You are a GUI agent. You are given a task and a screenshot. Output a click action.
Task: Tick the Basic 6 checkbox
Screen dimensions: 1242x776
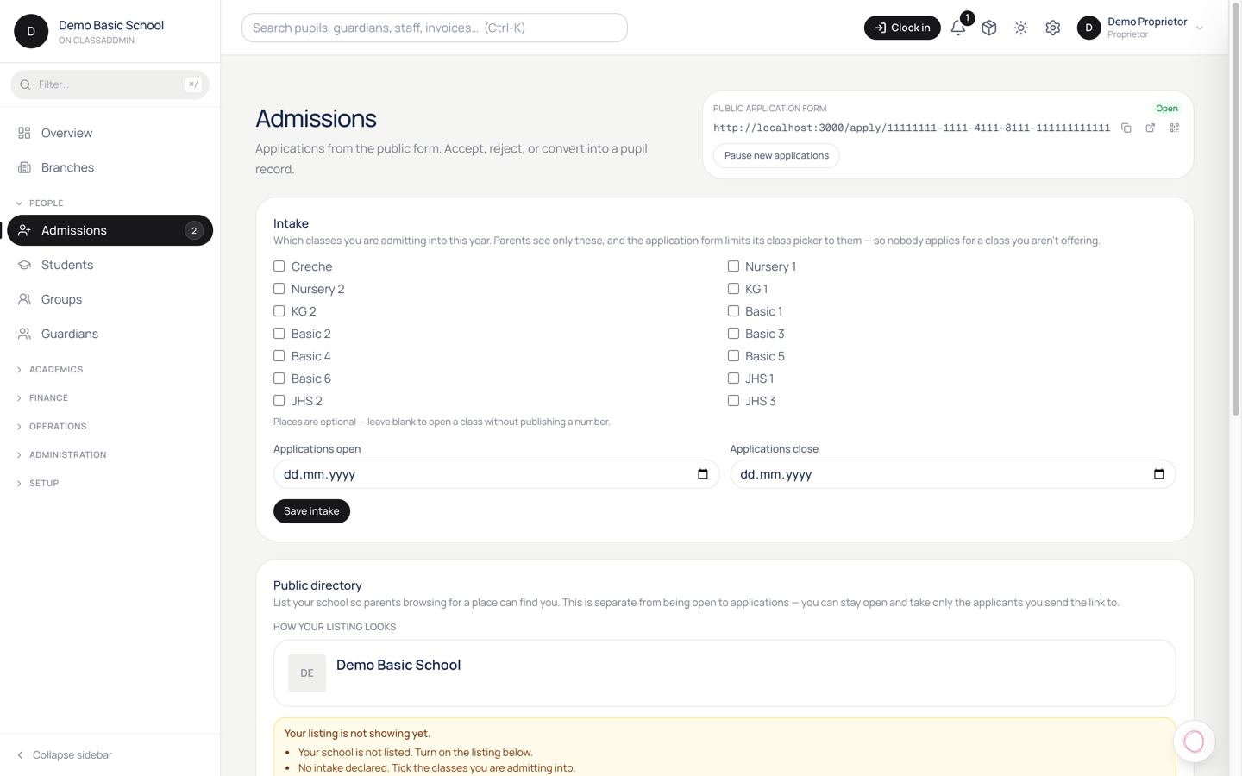point(279,379)
